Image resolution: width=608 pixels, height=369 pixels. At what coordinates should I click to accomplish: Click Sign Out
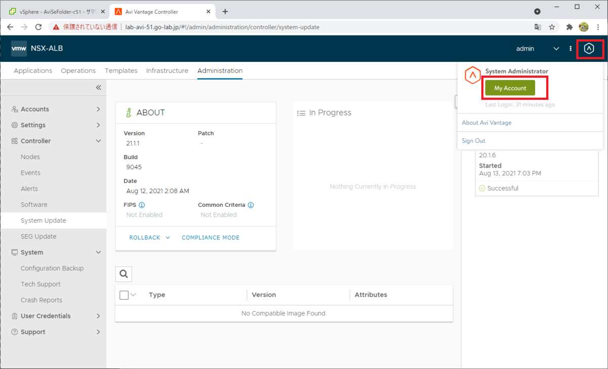pos(473,141)
